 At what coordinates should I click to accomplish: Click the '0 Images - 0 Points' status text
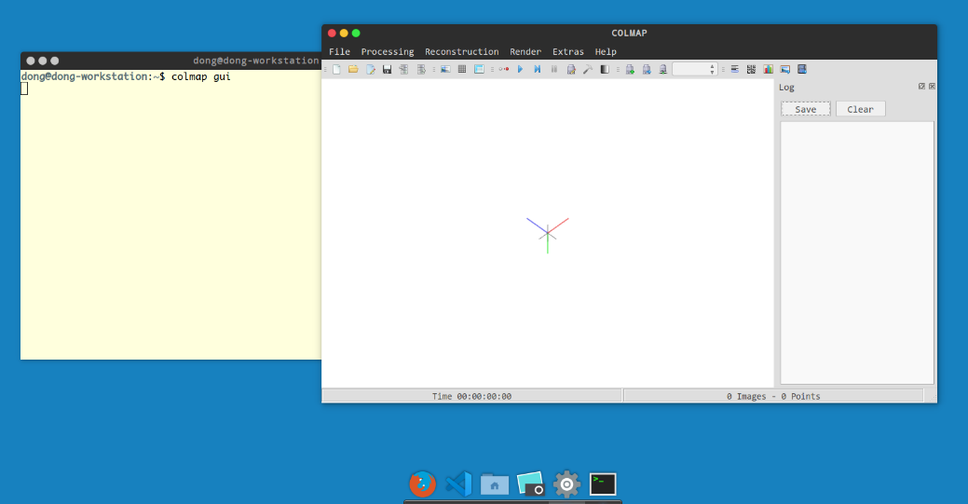tap(773, 397)
